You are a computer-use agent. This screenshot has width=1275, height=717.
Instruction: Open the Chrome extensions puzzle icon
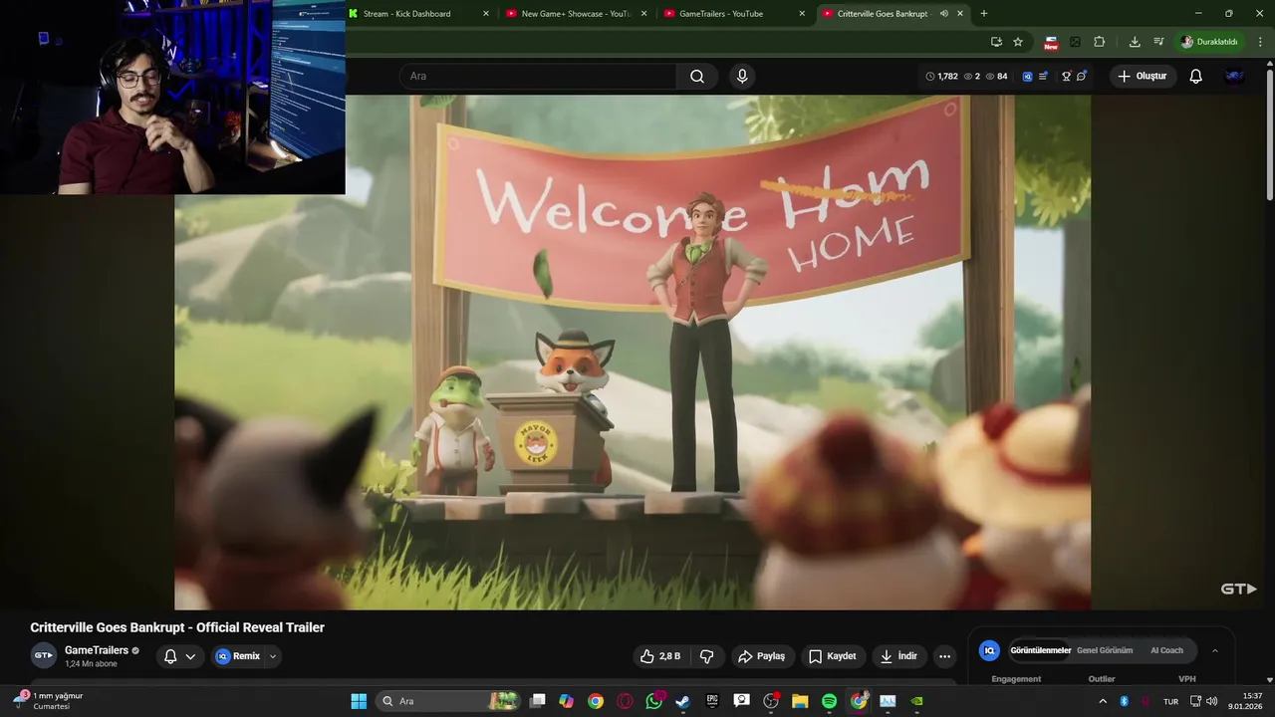(1100, 42)
